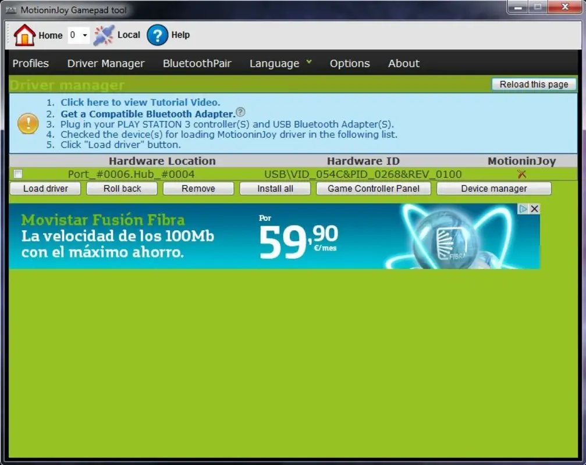The width and height of the screenshot is (586, 465).
Task: Switch to the BluetoothPair section
Action: pyautogui.click(x=197, y=63)
